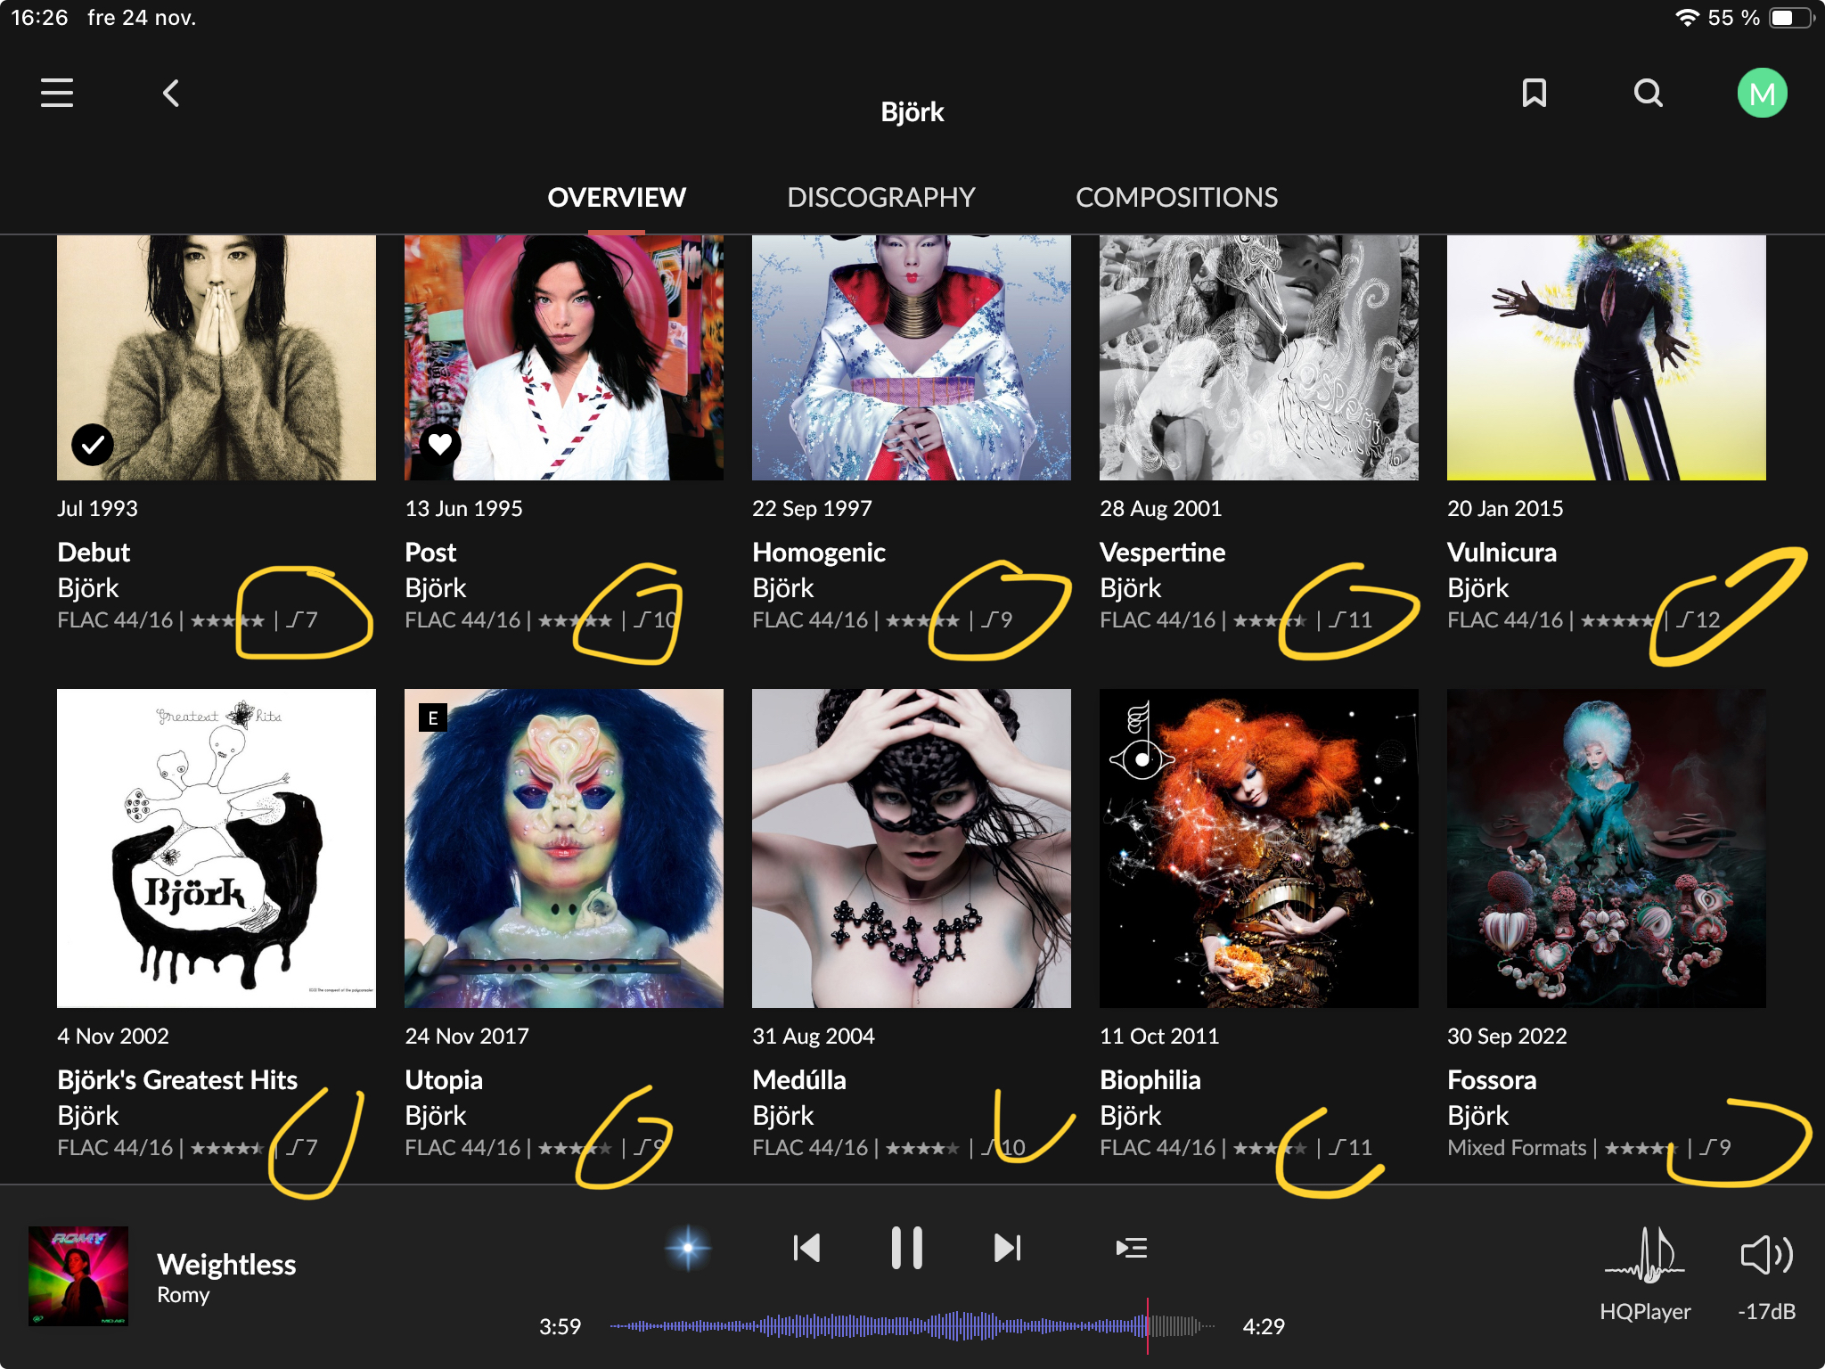Open the HQPlayer signal path zone
1825x1369 pixels.
coord(1645,1255)
